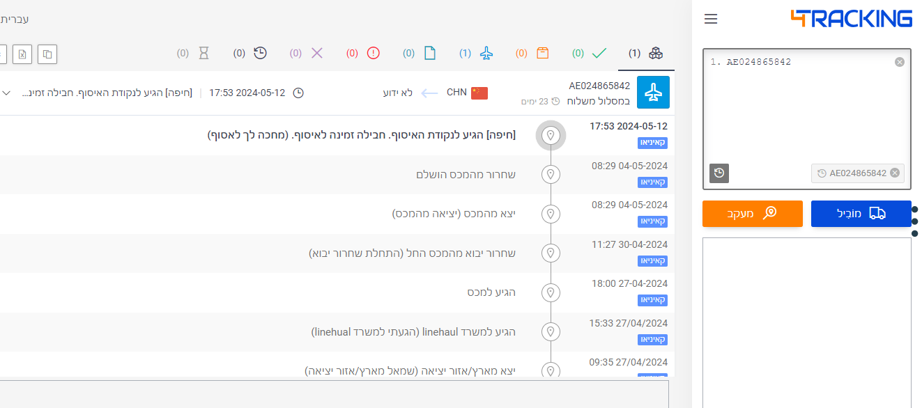Click the copy results icon
922x408 pixels.
click(47, 54)
